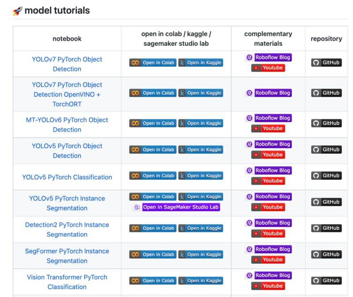Open YOLOv7 PyTorch Object Detection notebook link

pyautogui.click(x=67, y=64)
